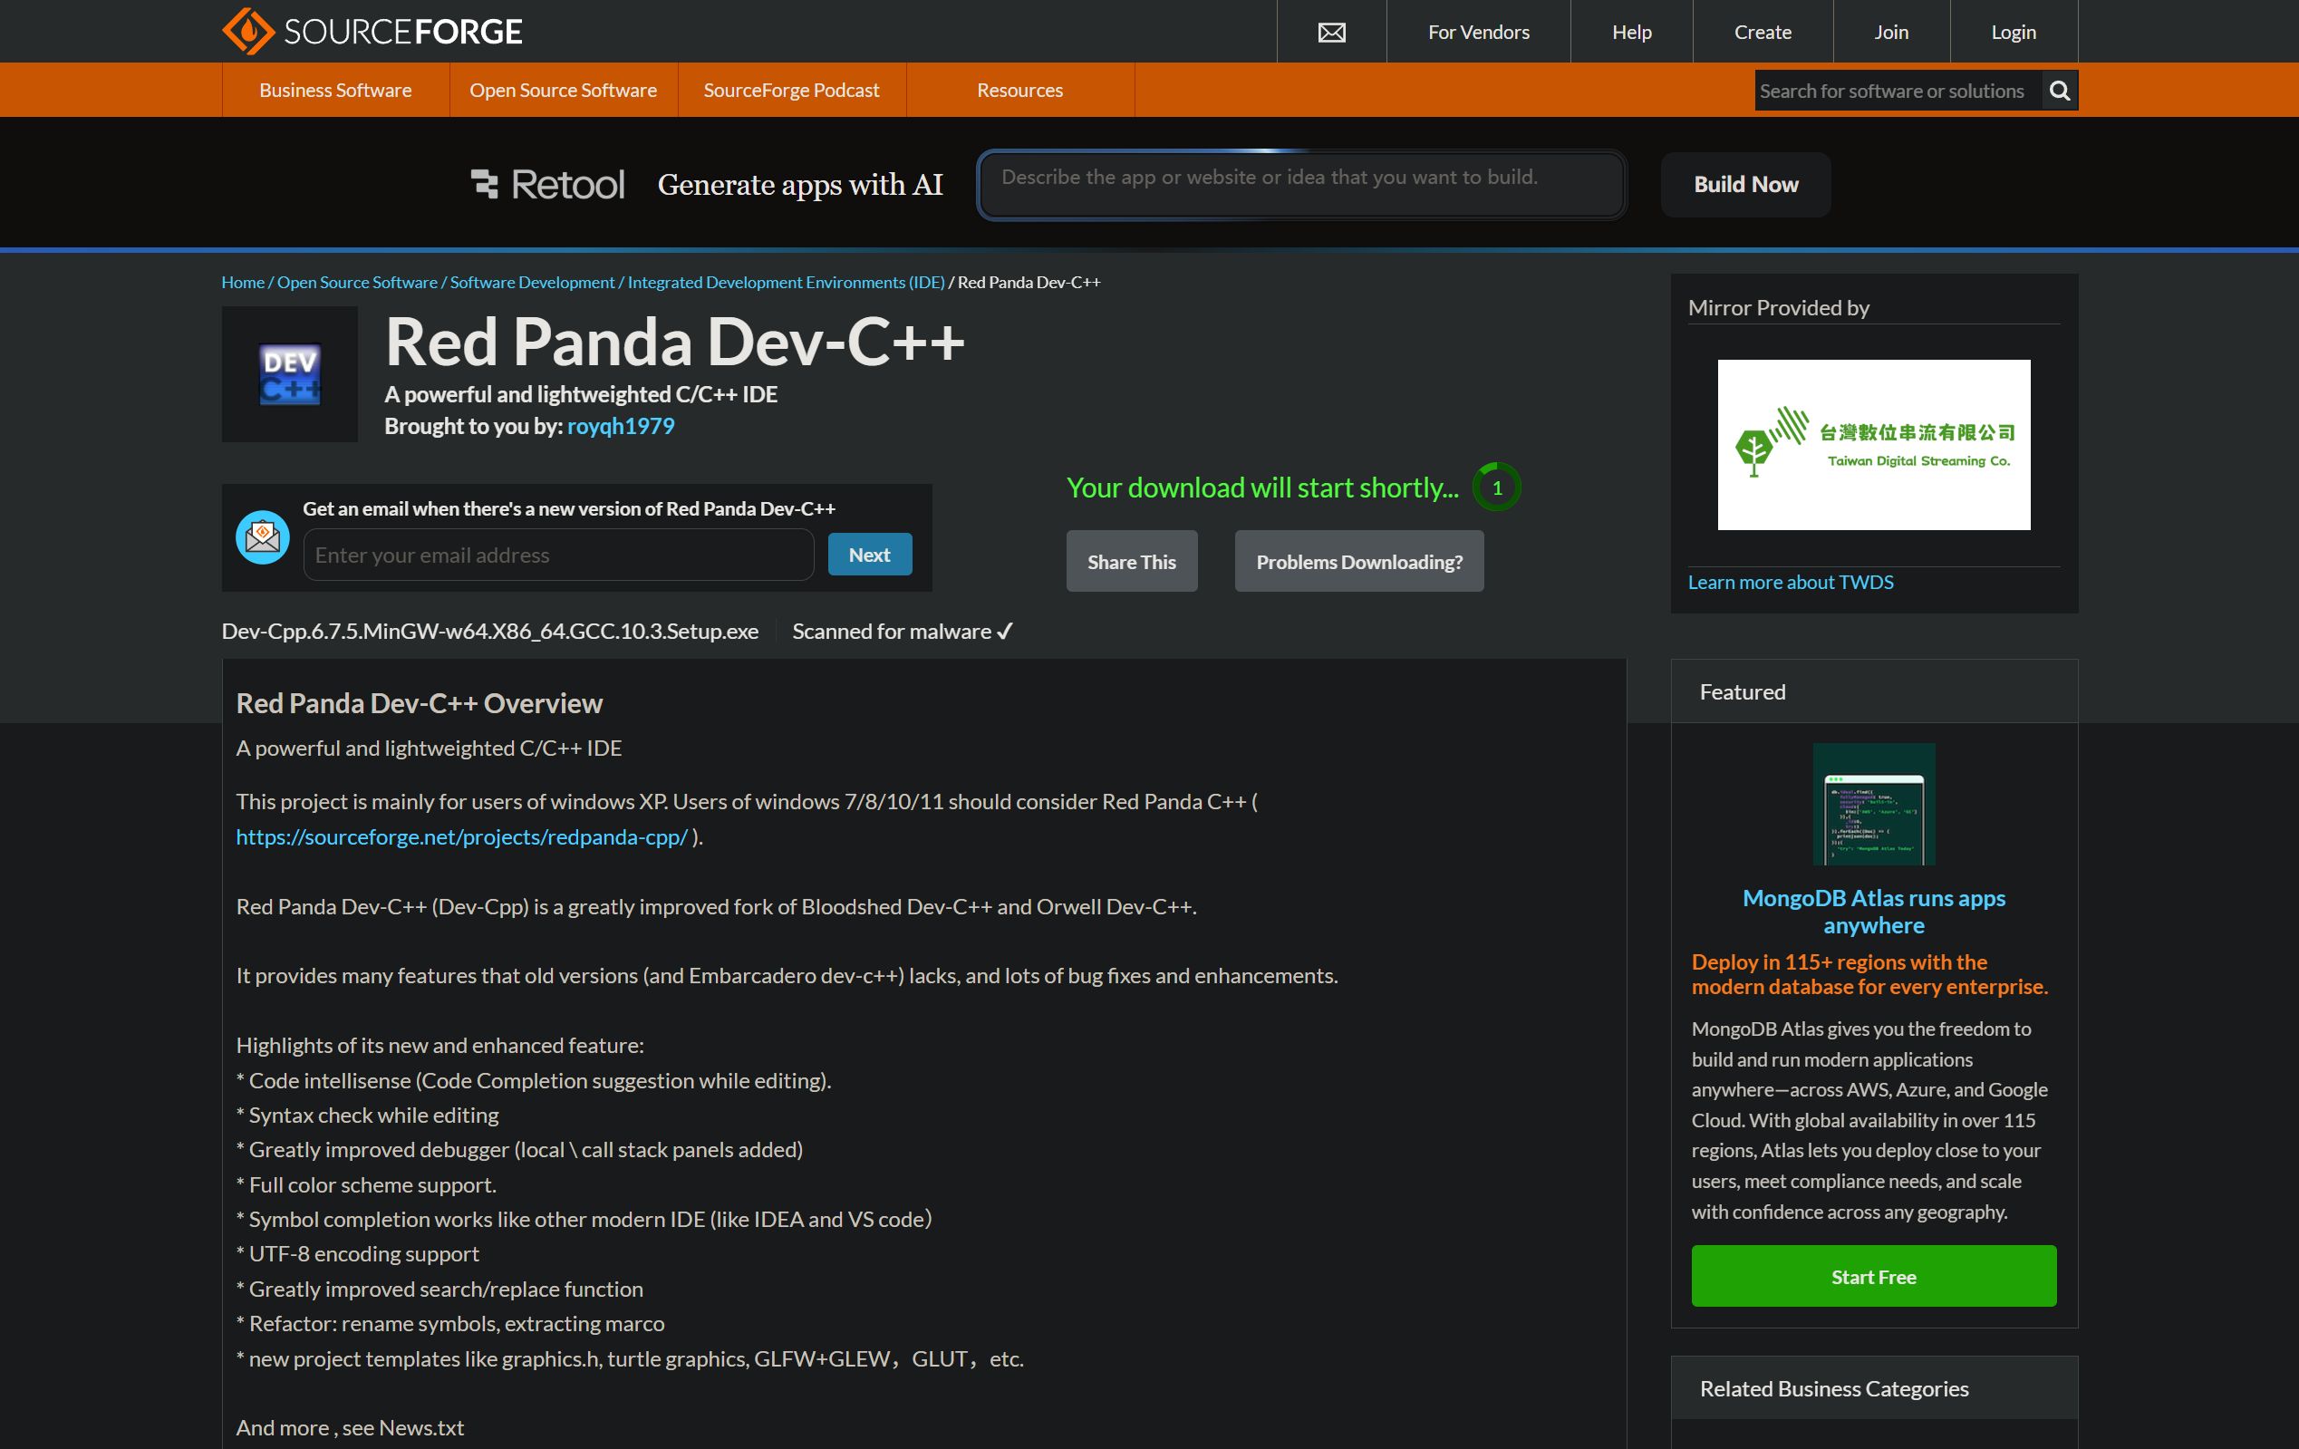
Task: Click the Taiwan Digital Streaming mirror logo
Action: coord(1873,445)
